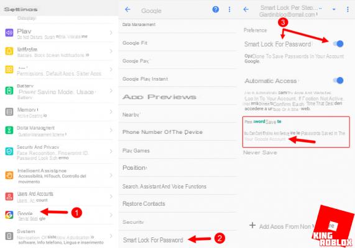Toggle the Smart Lock For Password switch

(x=338, y=44)
